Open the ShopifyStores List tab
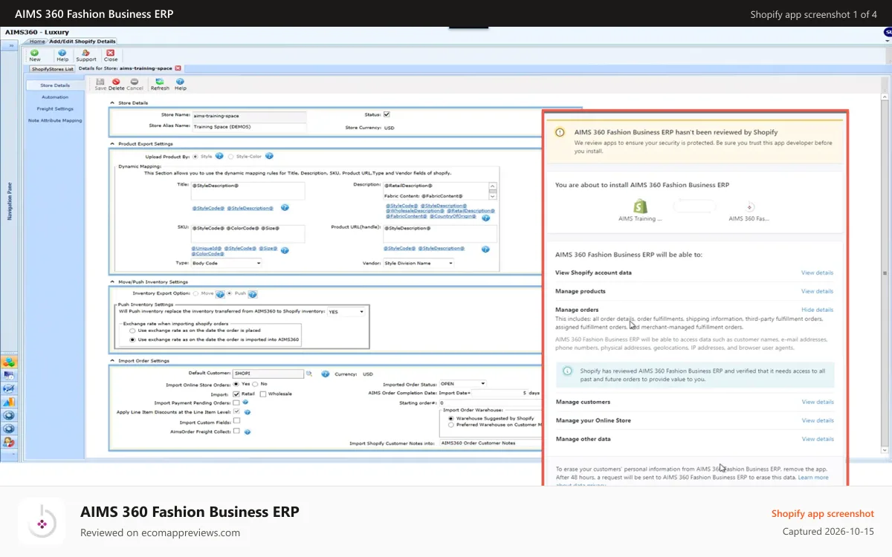The height and width of the screenshot is (557, 892). [x=52, y=68]
